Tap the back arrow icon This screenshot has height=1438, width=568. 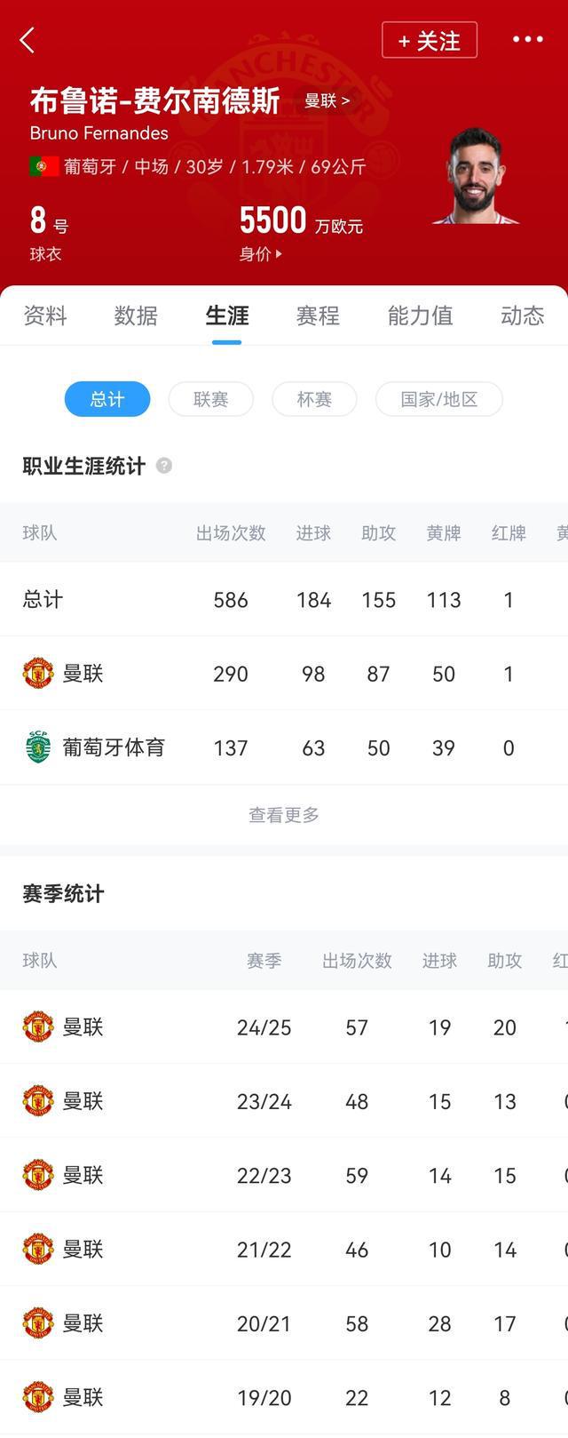coord(28,40)
